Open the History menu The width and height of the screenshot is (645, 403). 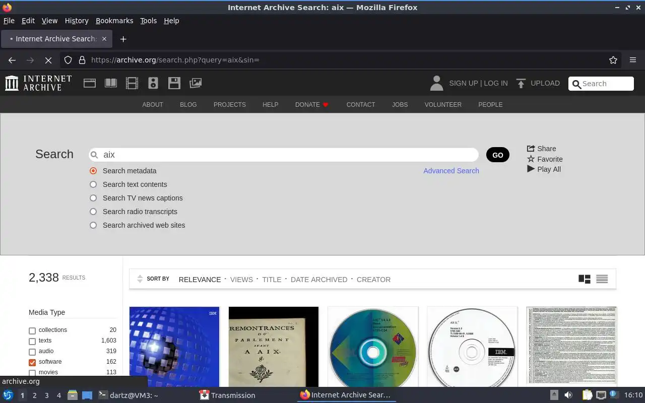77,21
